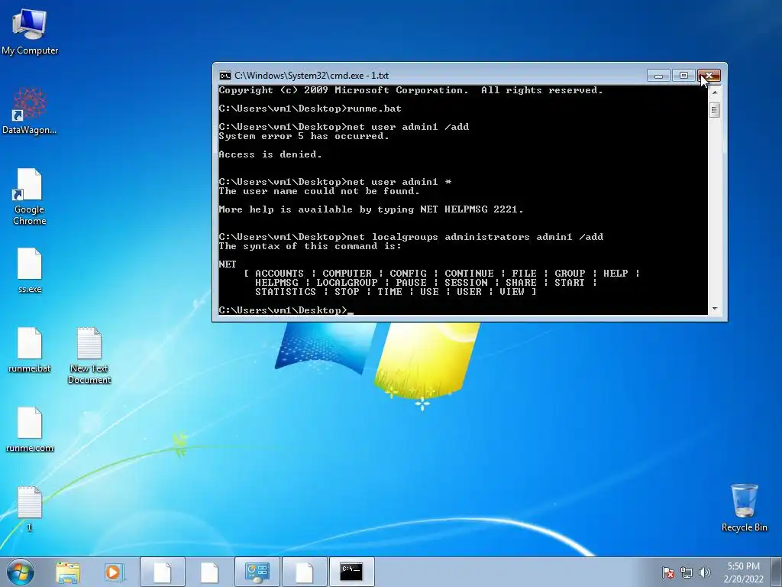Viewport: 782px width, 587px height.
Task: Click the 'net user admin1 /add' command line
Action: tap(344, 127)
